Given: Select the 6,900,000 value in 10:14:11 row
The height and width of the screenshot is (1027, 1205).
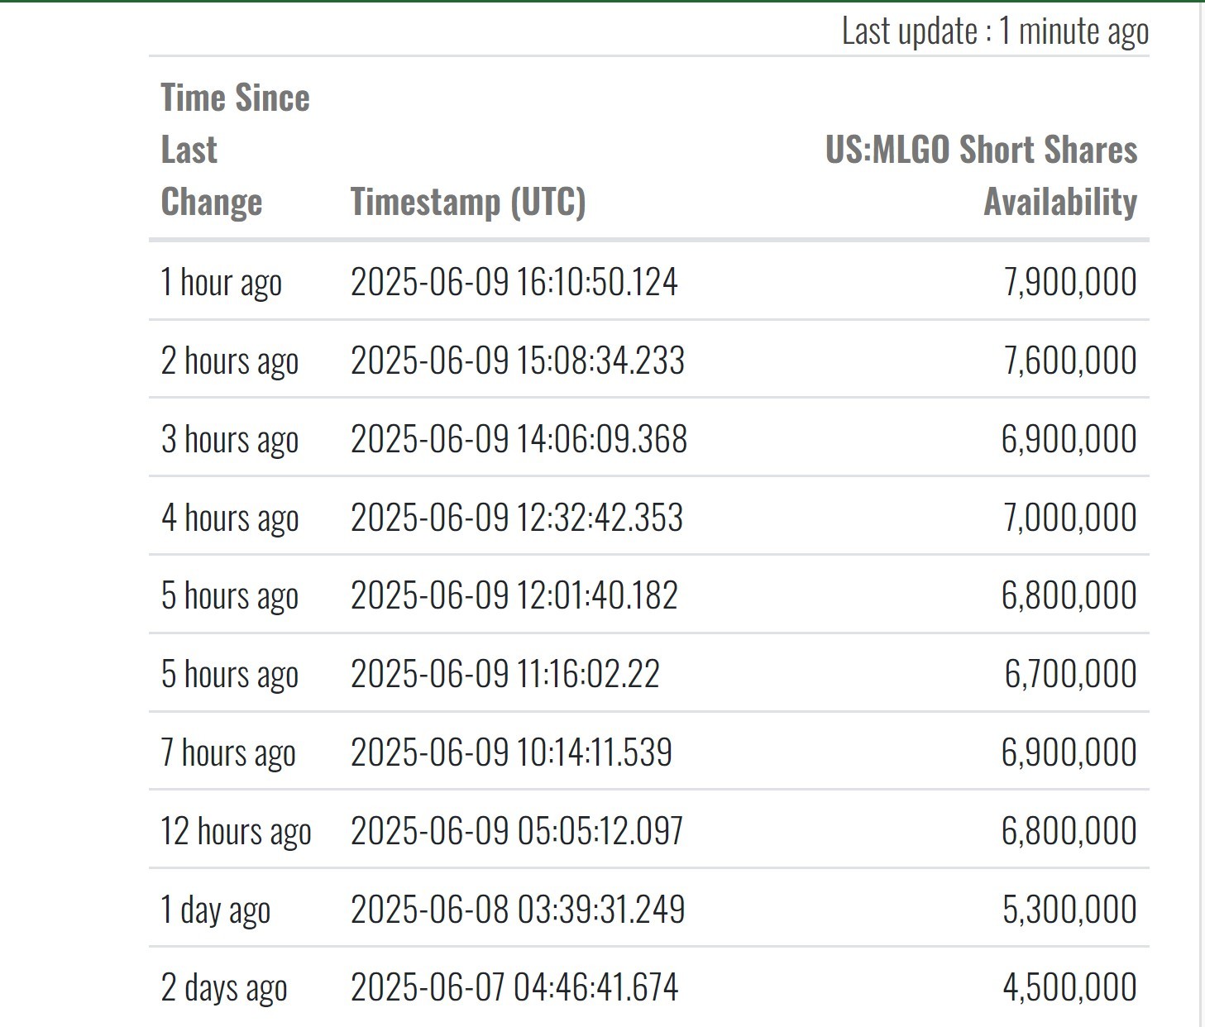Looking at the screenshot, I should (x=1069, y=752).
